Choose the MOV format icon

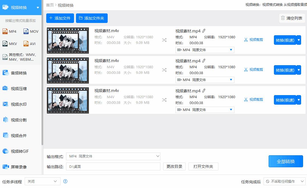[x=26, y=31]
